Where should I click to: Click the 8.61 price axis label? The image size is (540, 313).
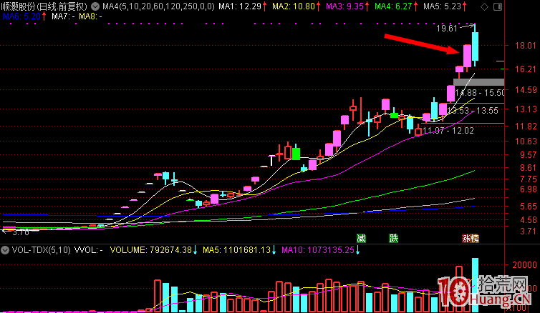[529, 168]
